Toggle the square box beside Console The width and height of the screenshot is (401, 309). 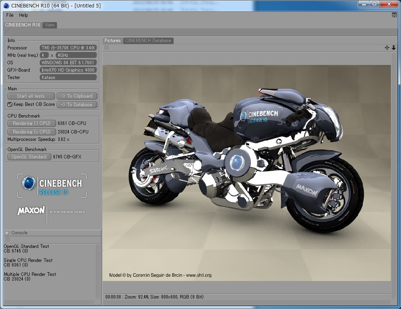[7, 233]
